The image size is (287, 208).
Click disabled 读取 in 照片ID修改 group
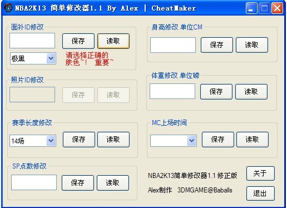click(x=113, y=95)
